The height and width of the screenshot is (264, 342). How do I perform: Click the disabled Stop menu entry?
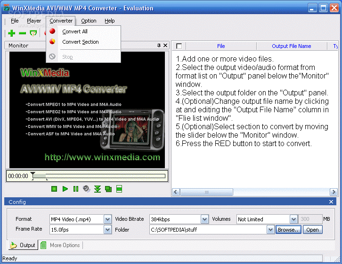83,57
